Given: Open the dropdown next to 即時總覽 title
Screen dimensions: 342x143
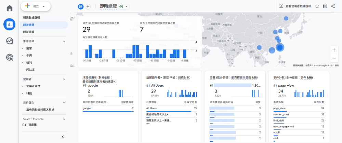Looking at the screenshot, I should [x=126, y=6].
